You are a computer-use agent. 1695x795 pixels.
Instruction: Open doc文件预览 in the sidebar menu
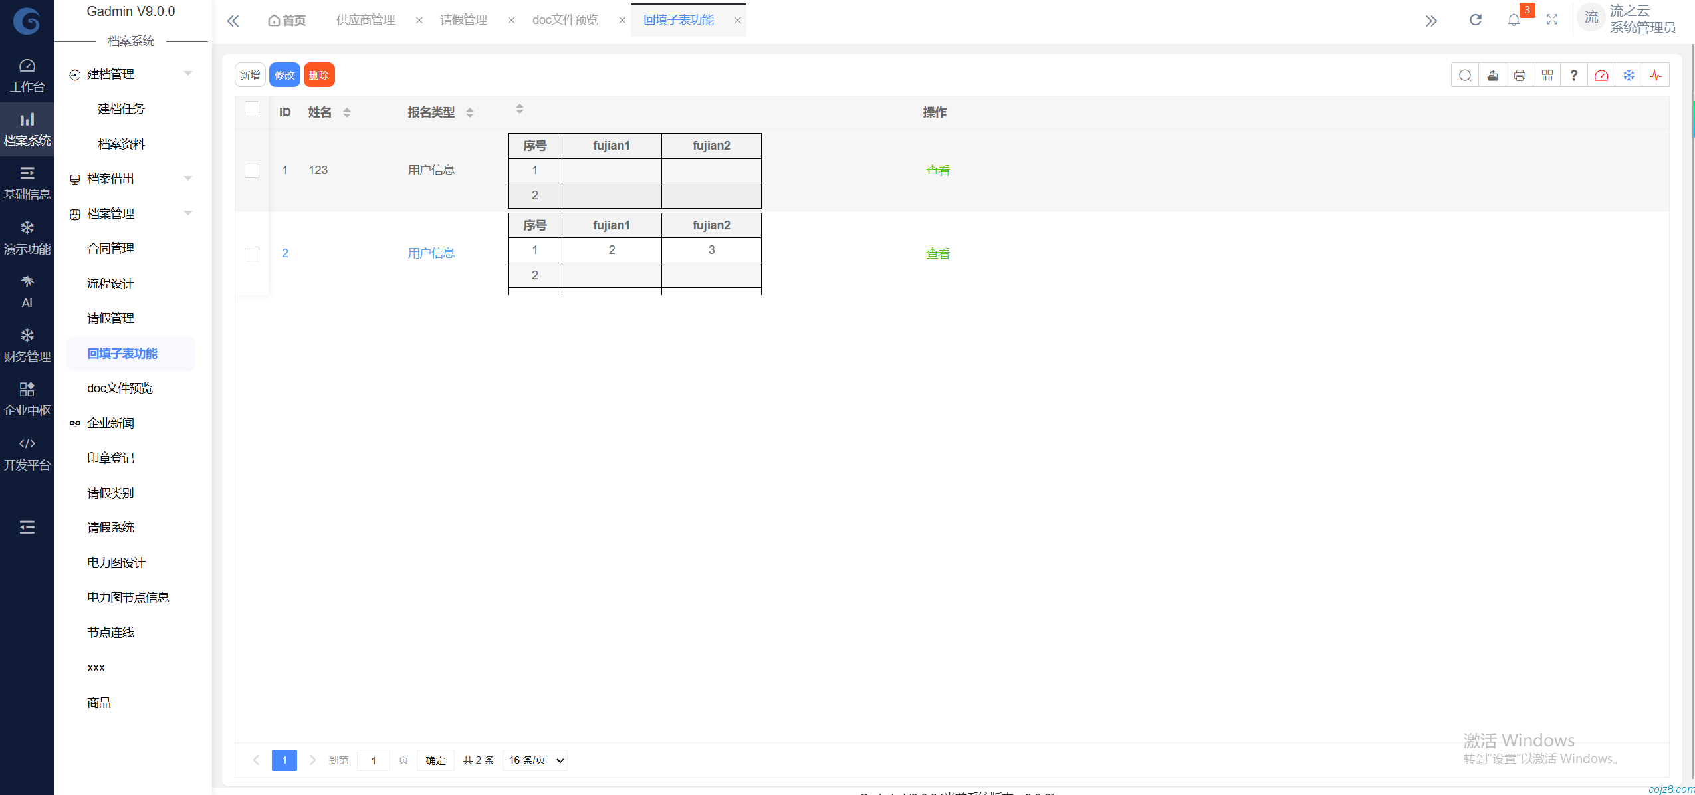120,388
